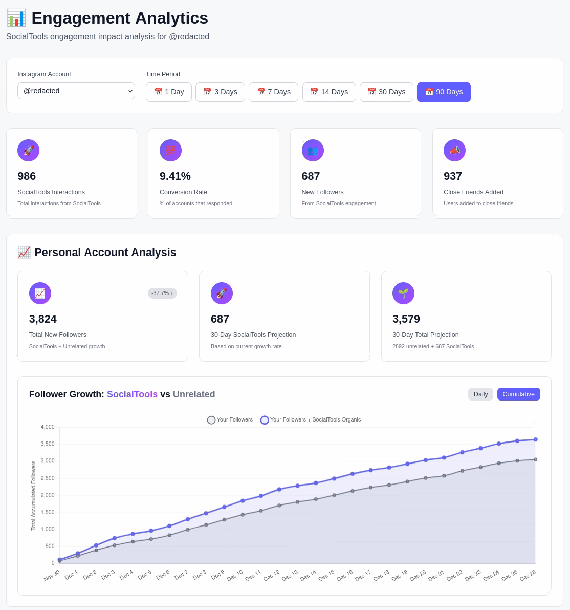Click the megaphone icon above Close Friends Added
Viewport: 570px width, 610px height.
(x=454, y=150)
